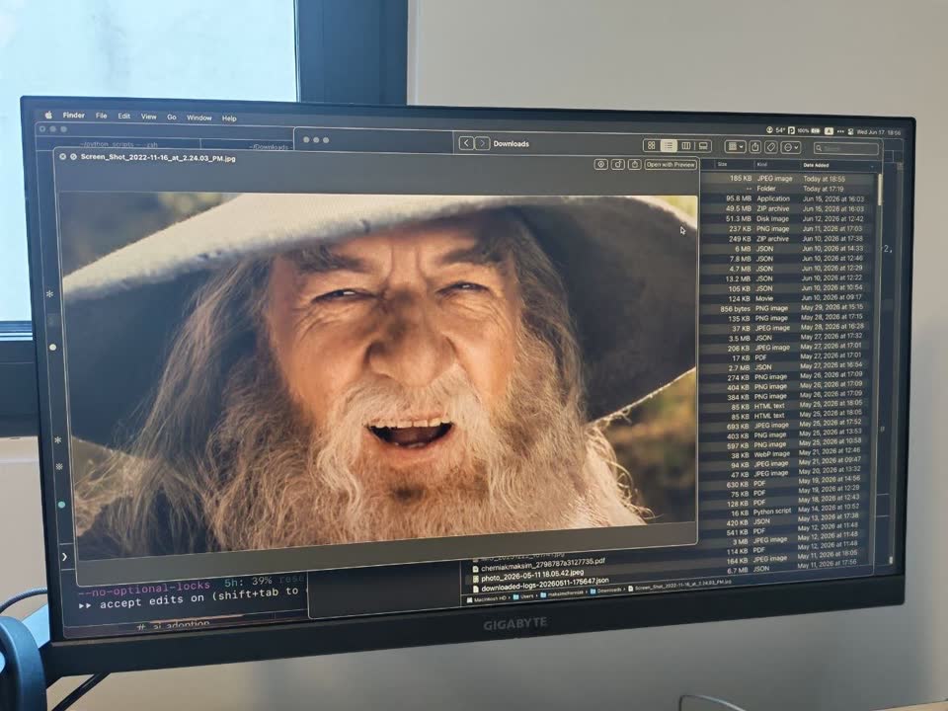Click the Wed Jun 17 clock
Viewport: 948px width, 711px height.
point(879,132)
